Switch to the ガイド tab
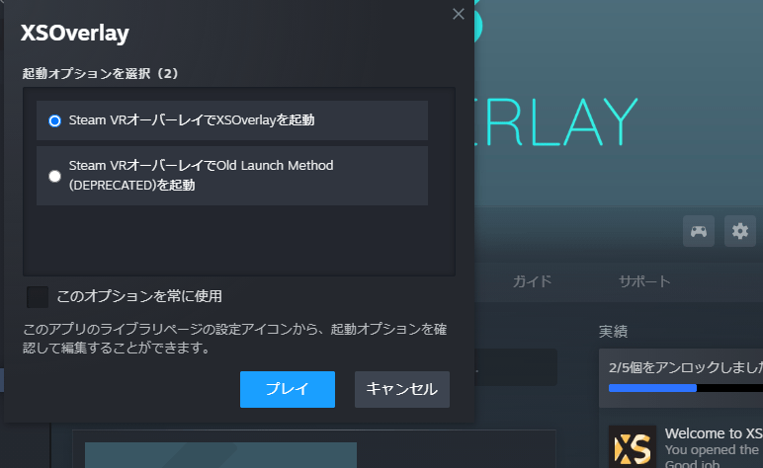This screenshot has height=468, width=763. point(532,280)
